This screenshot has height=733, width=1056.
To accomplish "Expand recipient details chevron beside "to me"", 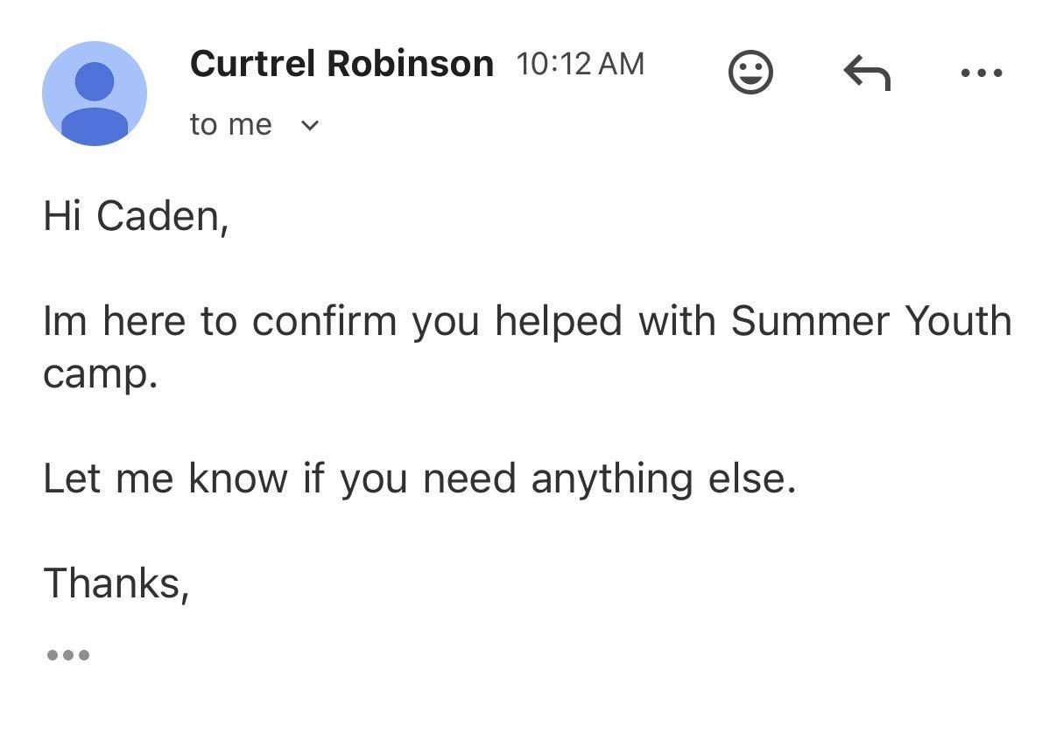I will (310, 125).
